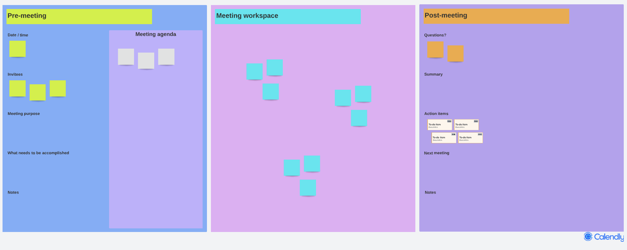The height and width of the screenshot is (250, 627).
Task: Select the Post-meeting header banner
Action: (496, 16)
